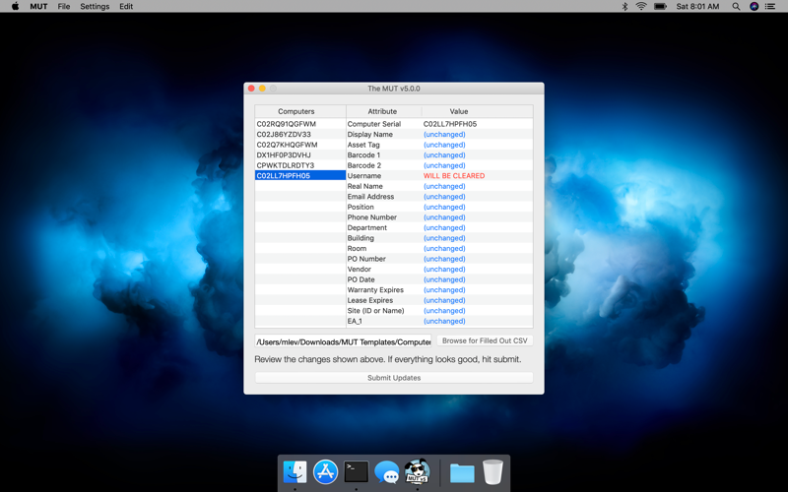Select computer C02J86YZDV33
The height and width of the screenshot is (492, 788).
point(300,134)
